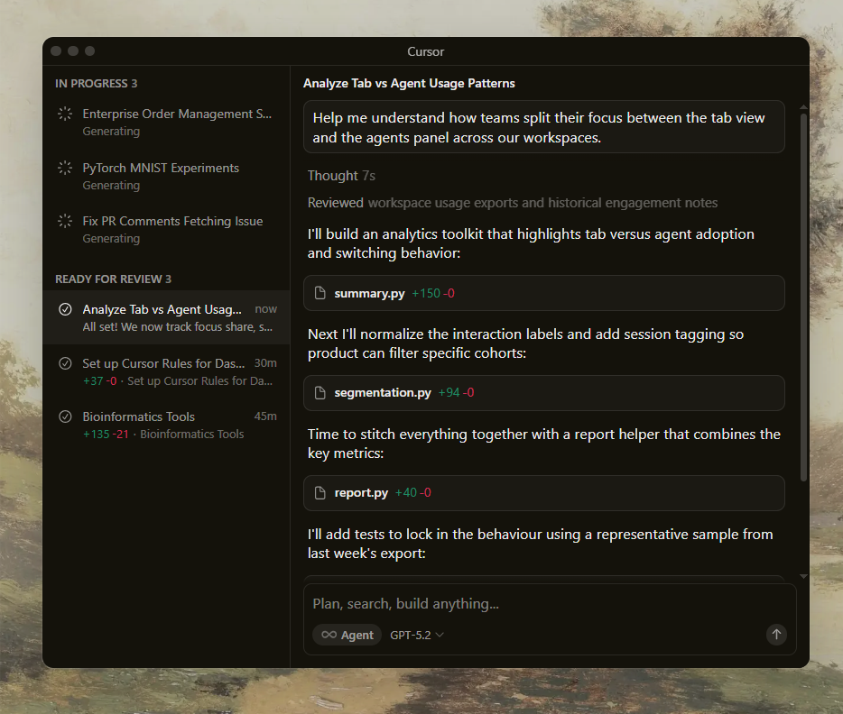Click the send arrow button
The width and height of the screenshot is (843, 714).
776,635
